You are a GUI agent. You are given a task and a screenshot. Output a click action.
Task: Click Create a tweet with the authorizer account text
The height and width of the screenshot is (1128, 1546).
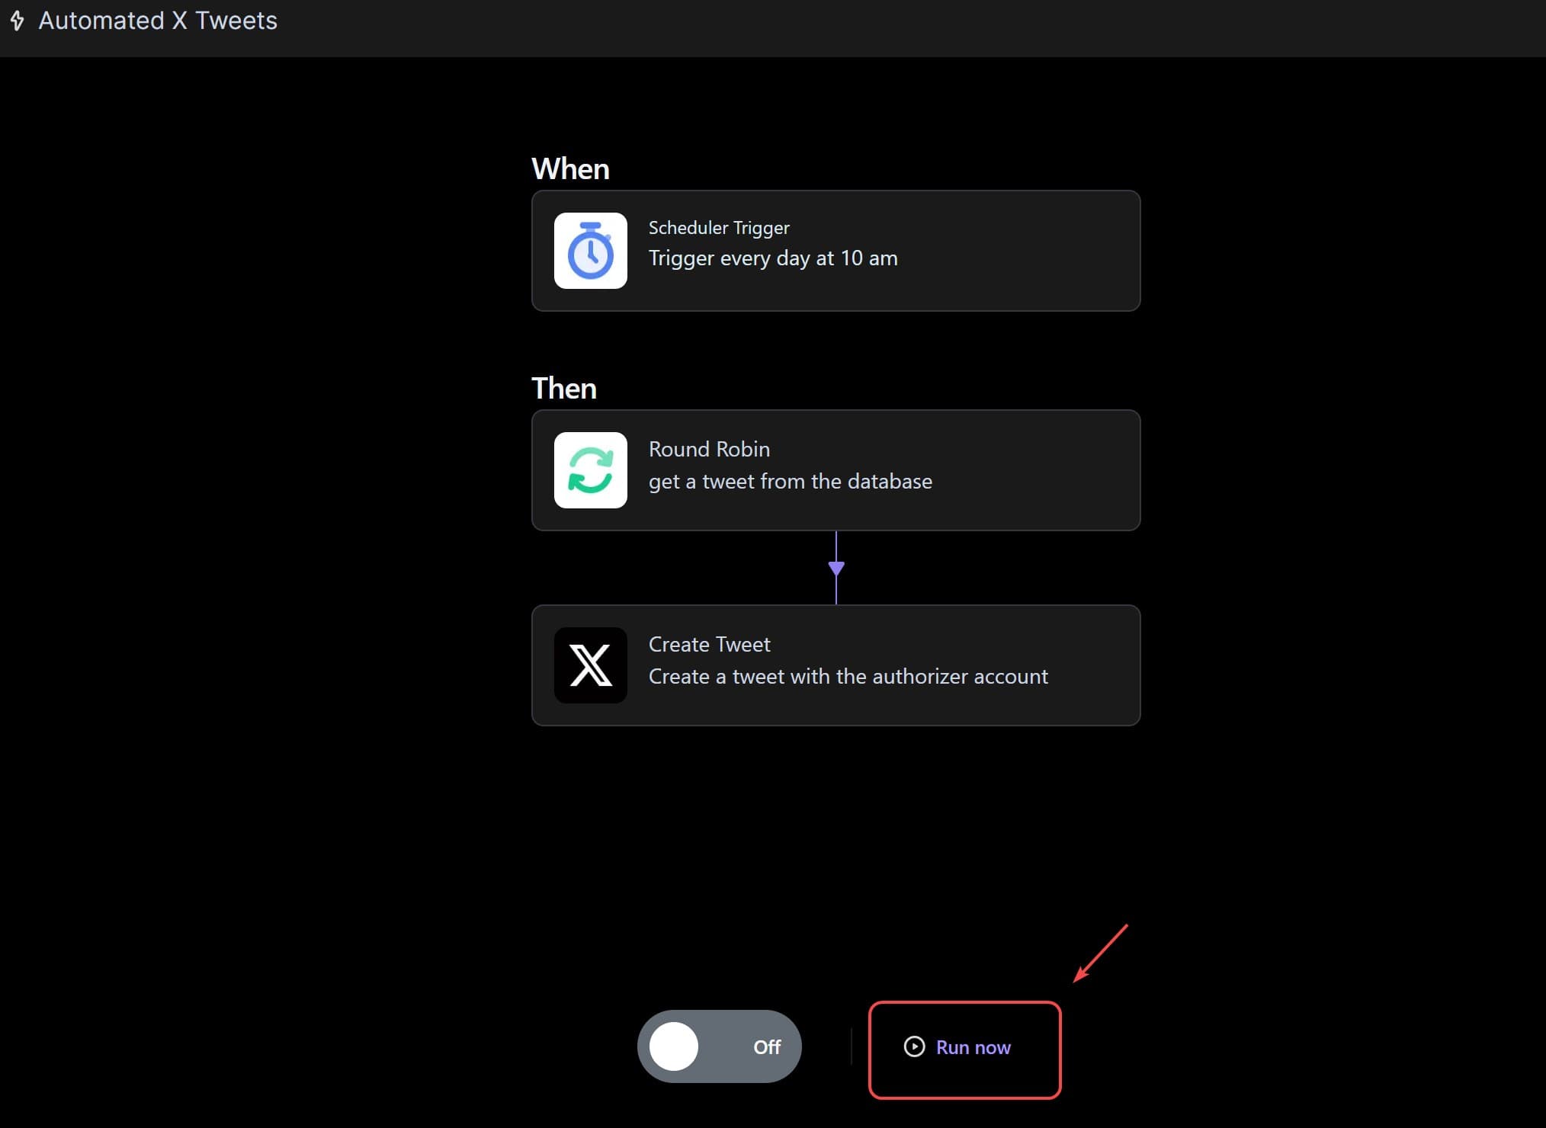pyautogui.click(x=848, y=676)
